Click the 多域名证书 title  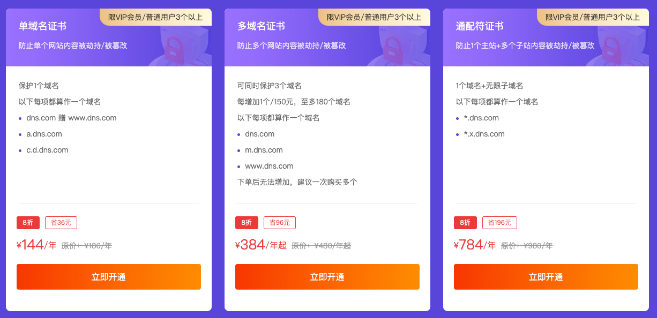coord(261,26)
